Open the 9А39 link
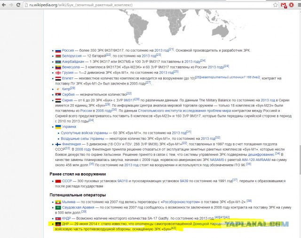The height and width of the screenshot is (238, 301). click(184, 181)
